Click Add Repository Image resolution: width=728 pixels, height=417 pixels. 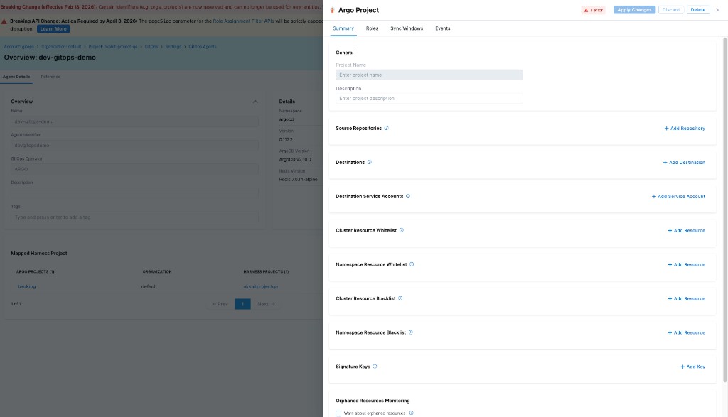pos(685,129)
